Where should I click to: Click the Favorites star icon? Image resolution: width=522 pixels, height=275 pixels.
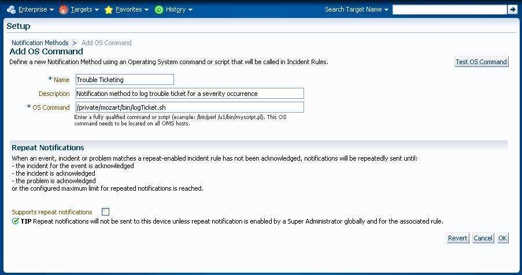tap(109, 10)
